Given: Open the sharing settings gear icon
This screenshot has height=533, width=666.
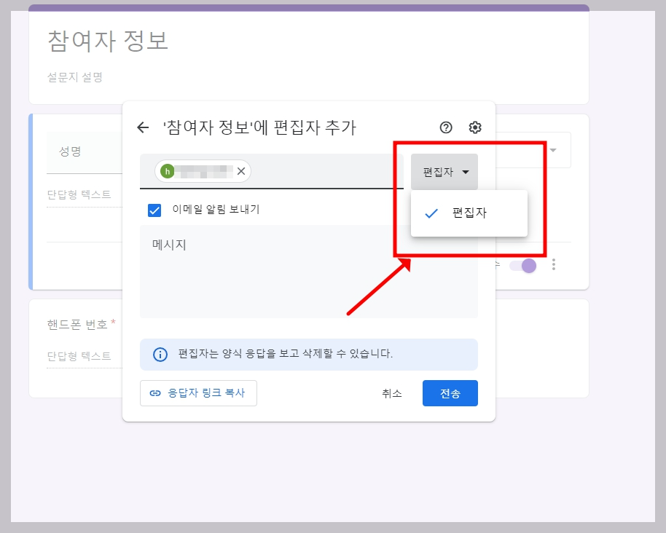Looking at the screenshot, I should [474, 127].
